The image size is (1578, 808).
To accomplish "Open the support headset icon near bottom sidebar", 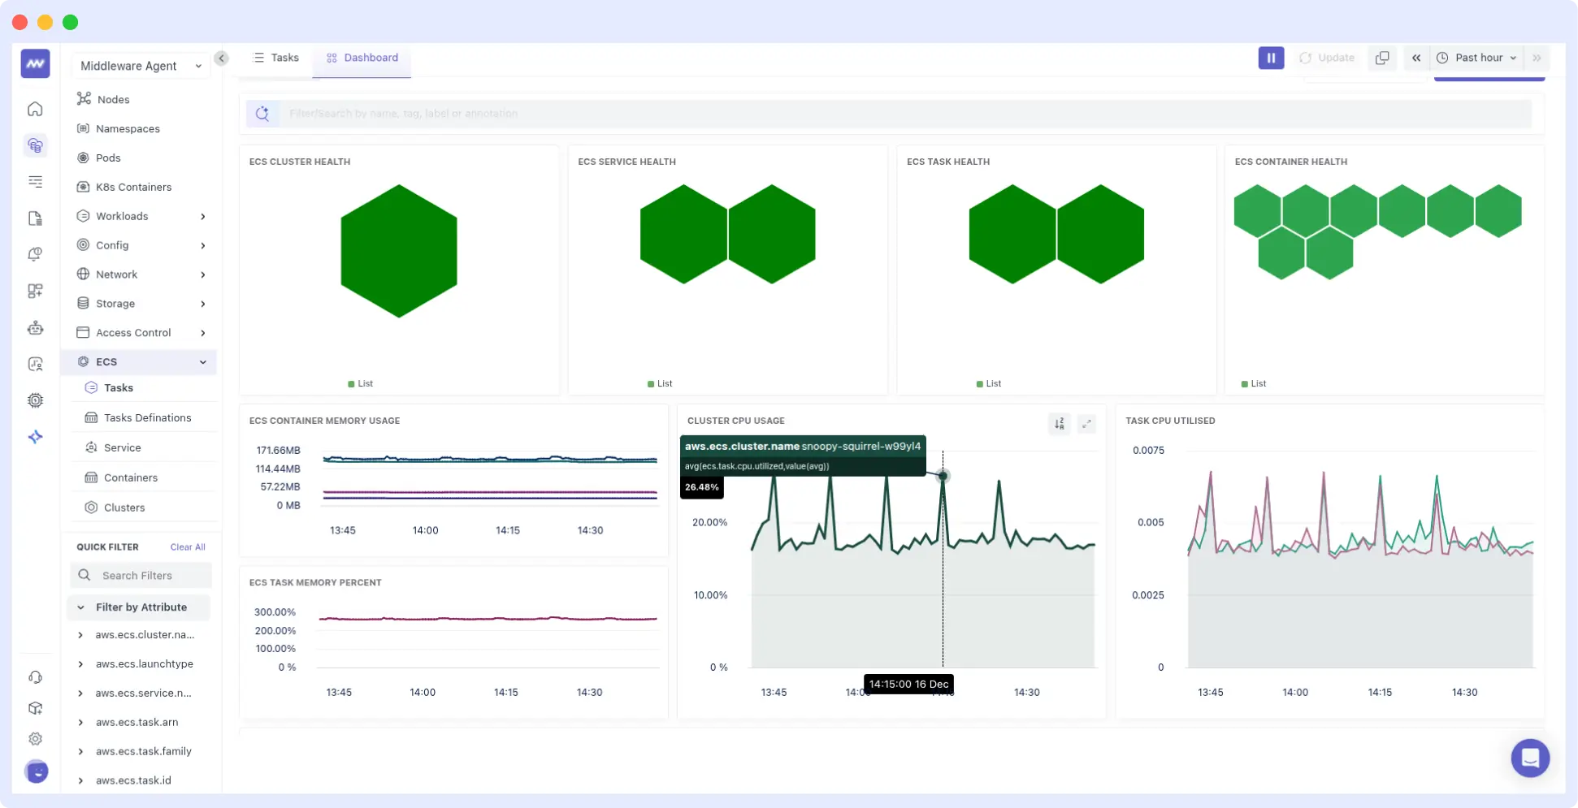I will (x=36, y=676).
